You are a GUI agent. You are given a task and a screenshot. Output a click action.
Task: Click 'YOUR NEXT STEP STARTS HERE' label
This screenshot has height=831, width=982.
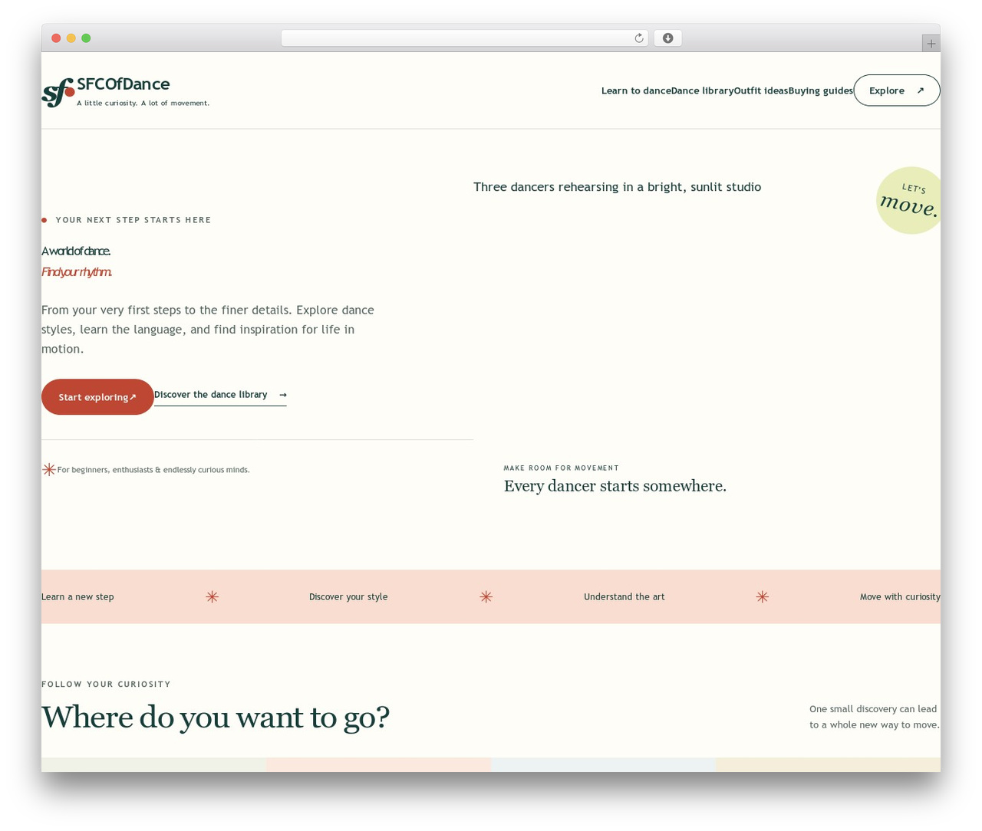point(133,220)
